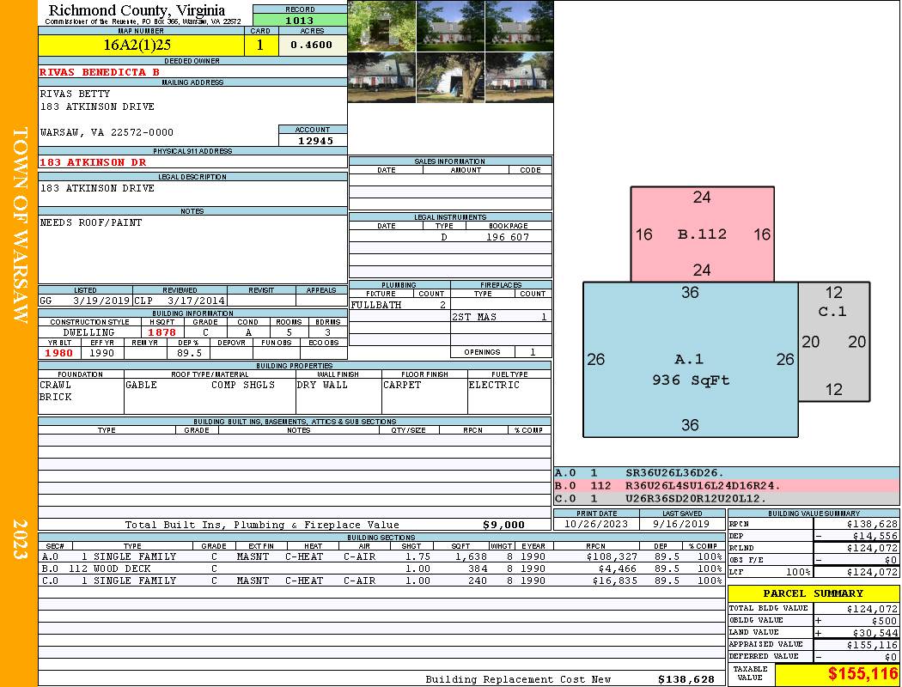The image size is (902, 687).
Task: Click the LAND VALUE $30,544
Action: (875, 633)
